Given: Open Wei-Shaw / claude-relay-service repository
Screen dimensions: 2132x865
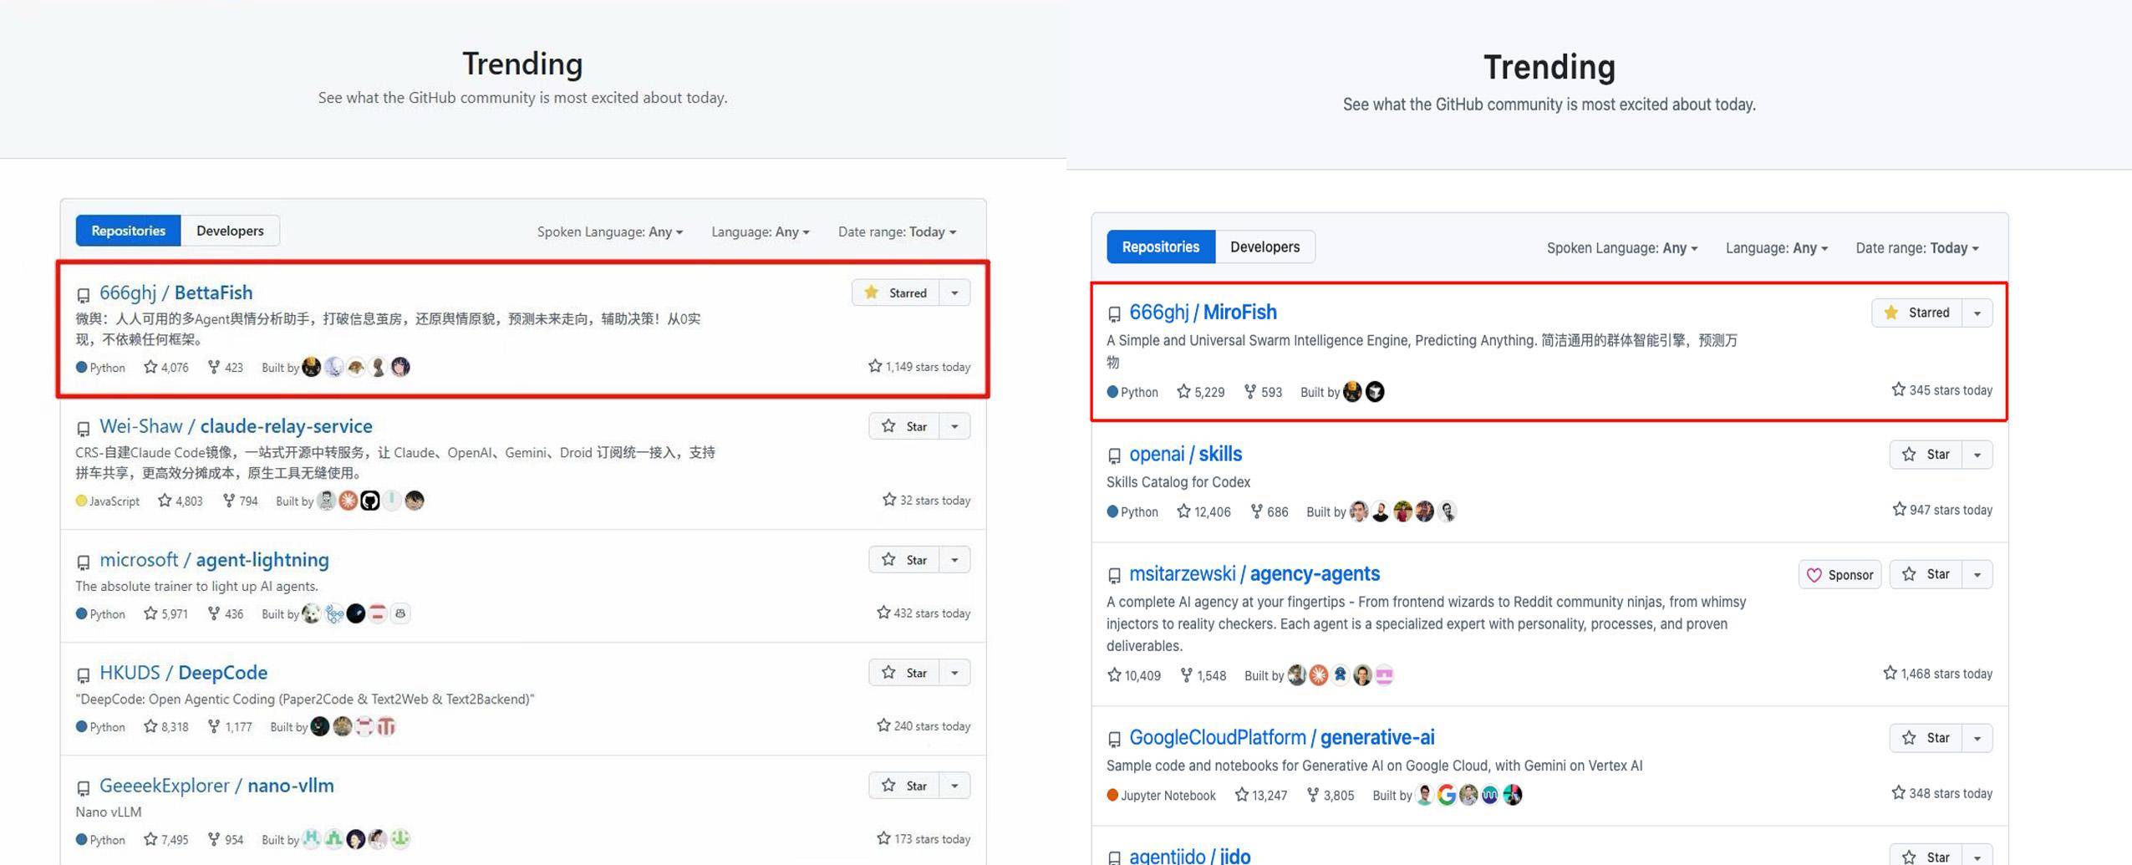Looking at the screenshot, I should [x=236, y=426].
